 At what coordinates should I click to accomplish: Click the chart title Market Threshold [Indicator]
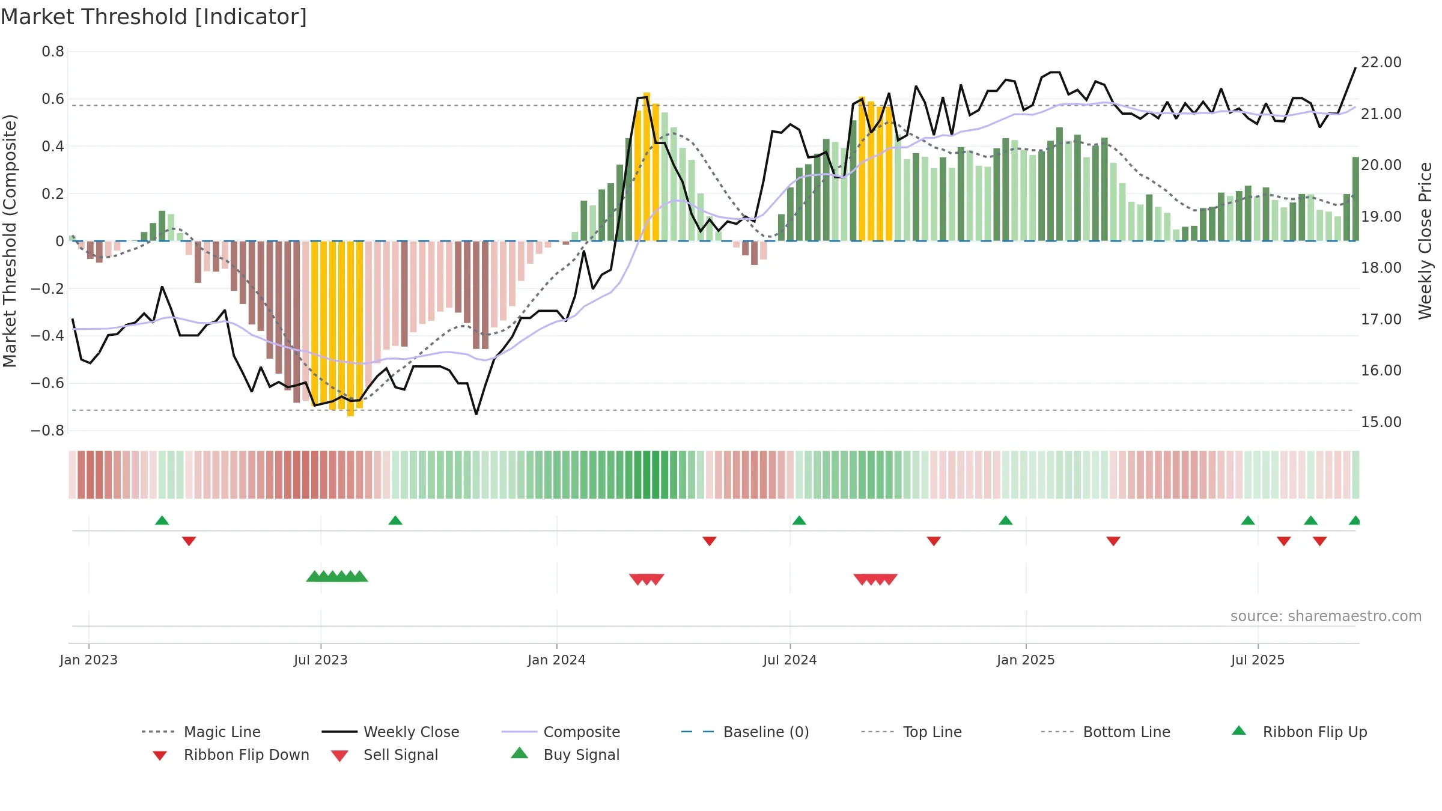(154, 17)
